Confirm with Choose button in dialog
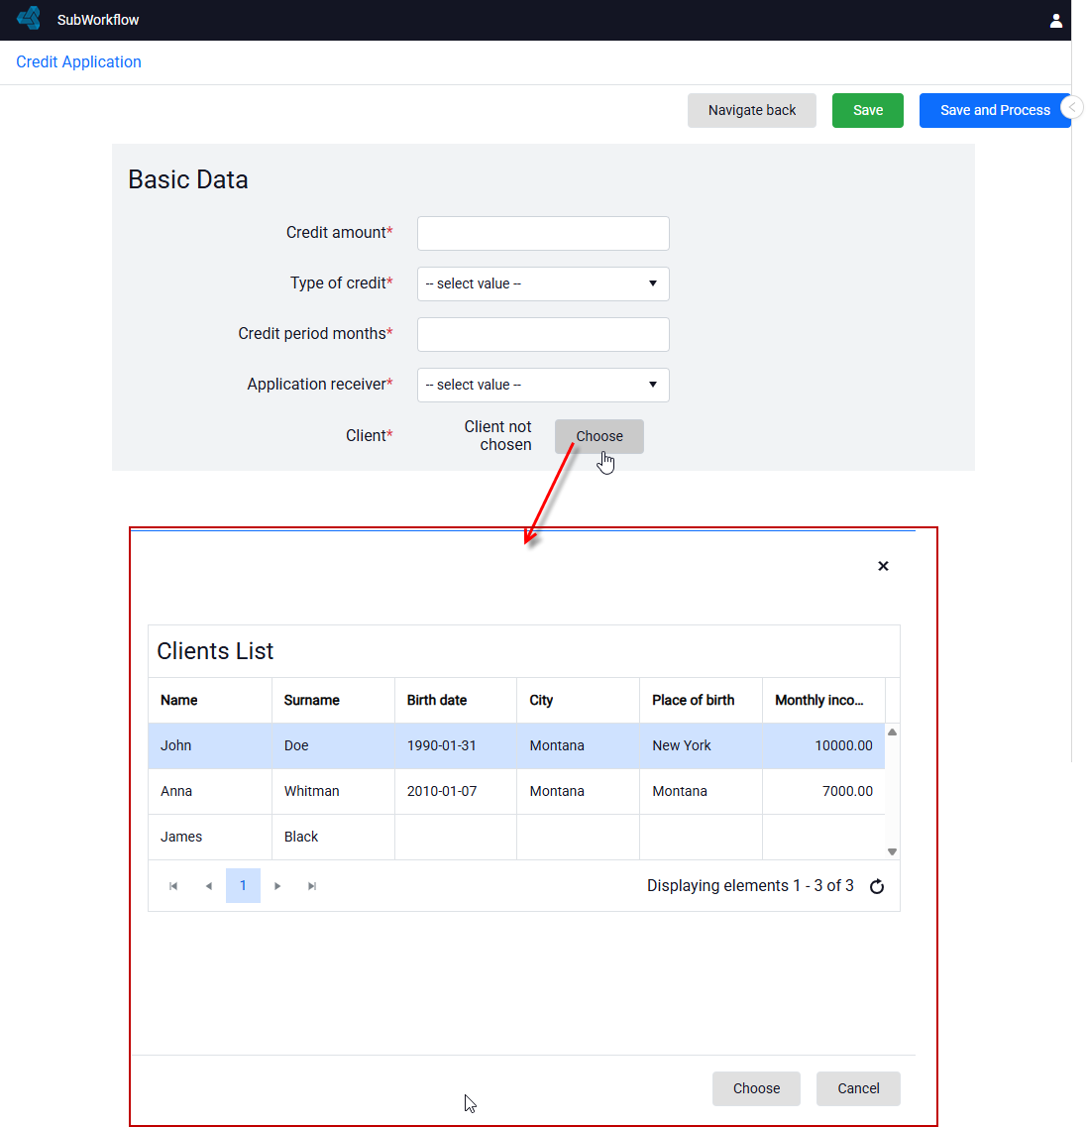Screen dimensions: 1087x1127 756,1088
